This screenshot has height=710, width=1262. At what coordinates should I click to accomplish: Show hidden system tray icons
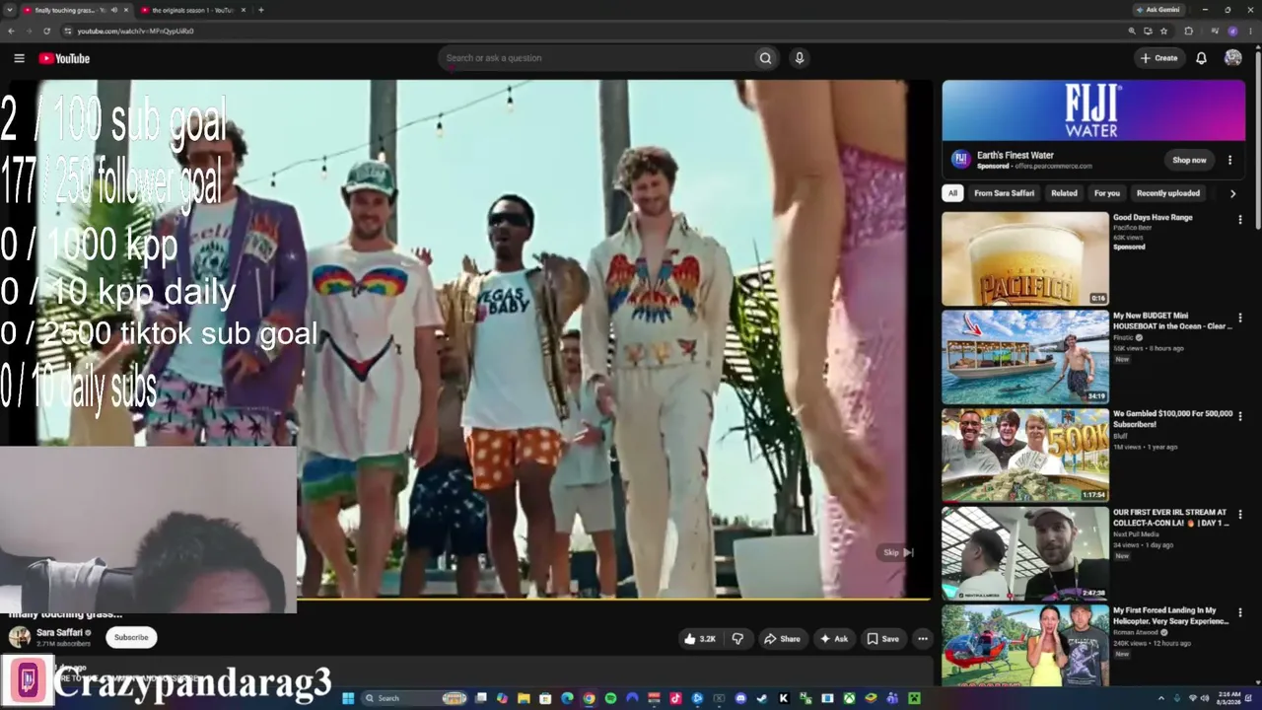tap(1160, 699)
